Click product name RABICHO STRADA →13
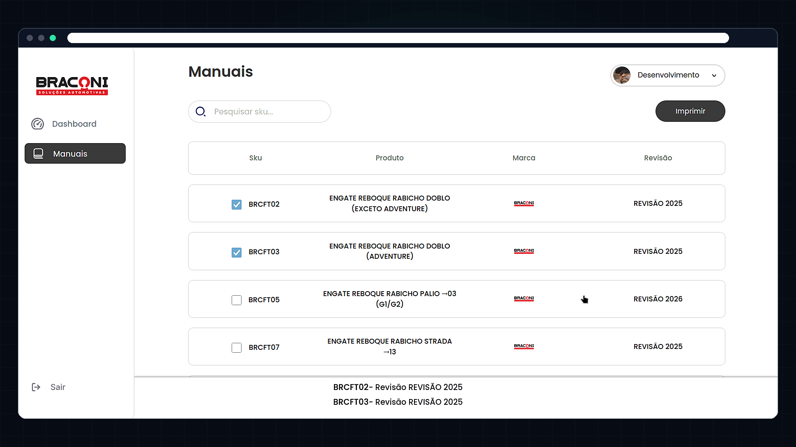Screen dimensions: 796x447 tap(389, 347)
